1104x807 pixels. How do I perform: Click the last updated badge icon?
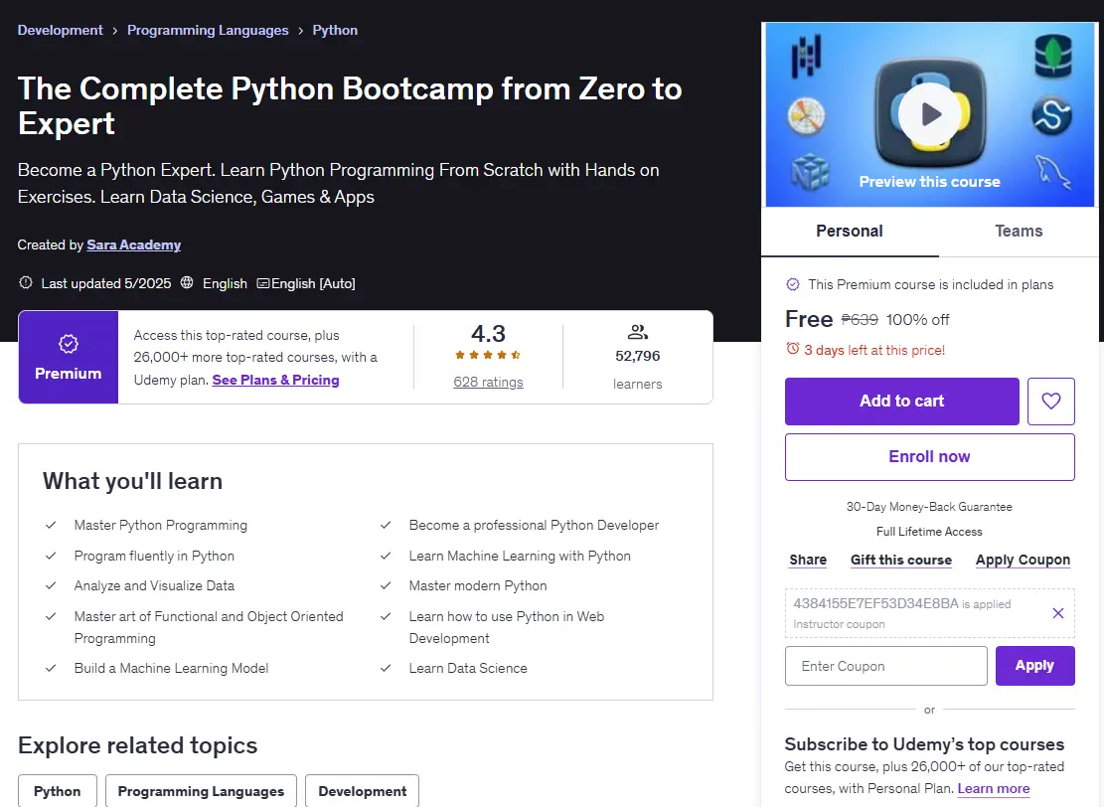(x=26, y=283)
